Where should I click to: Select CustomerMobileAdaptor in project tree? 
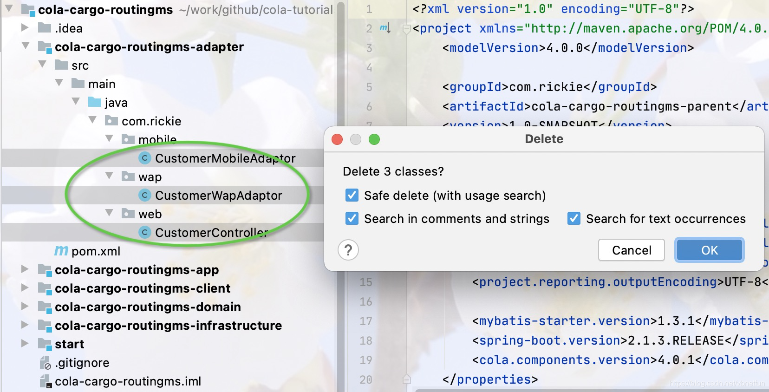coord(225,158)
